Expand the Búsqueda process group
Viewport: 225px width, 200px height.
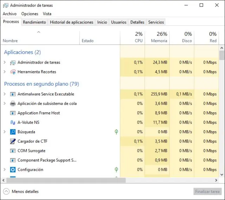5,132
